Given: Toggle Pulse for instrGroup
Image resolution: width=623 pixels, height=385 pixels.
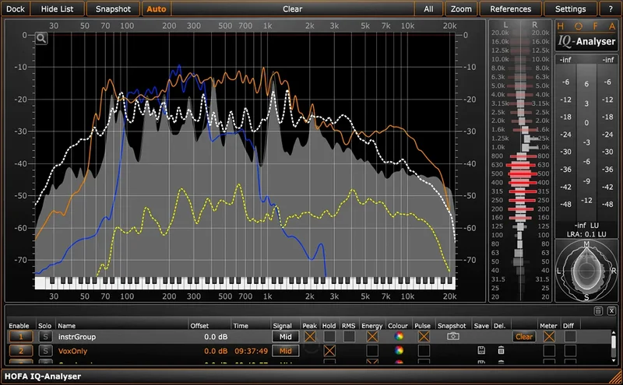Looking at the screenshot, I should point(424,337).
